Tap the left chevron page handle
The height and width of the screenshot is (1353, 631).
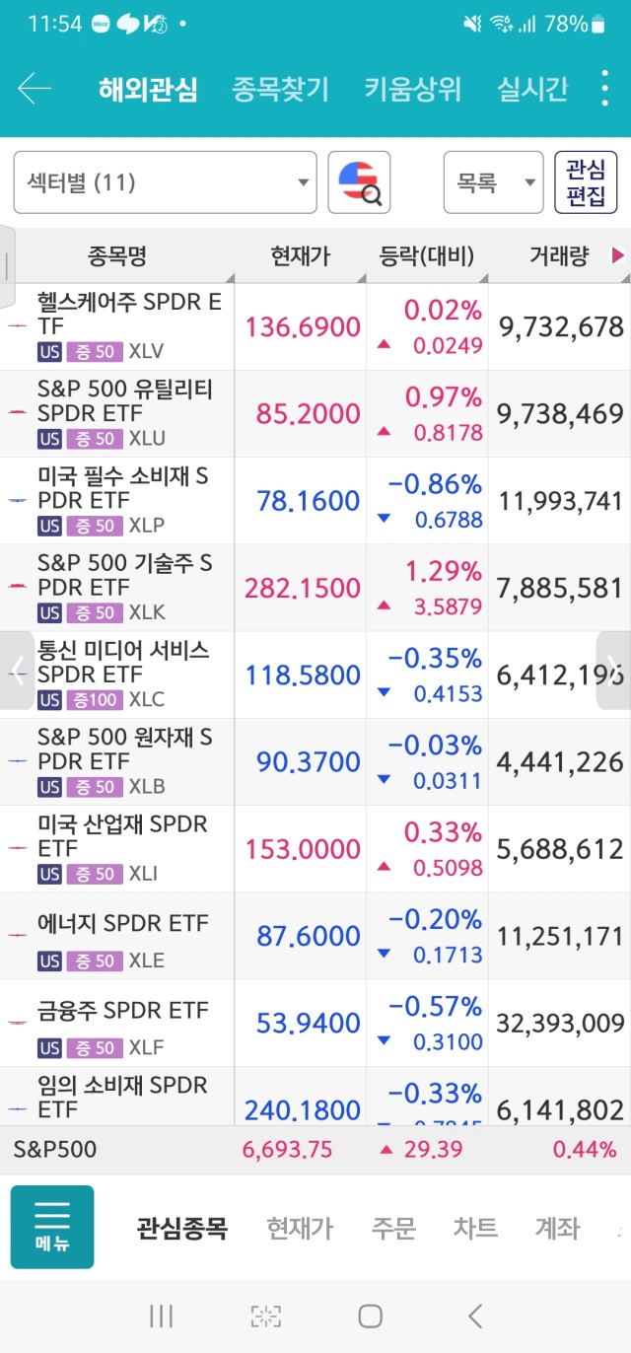[17, 670]
